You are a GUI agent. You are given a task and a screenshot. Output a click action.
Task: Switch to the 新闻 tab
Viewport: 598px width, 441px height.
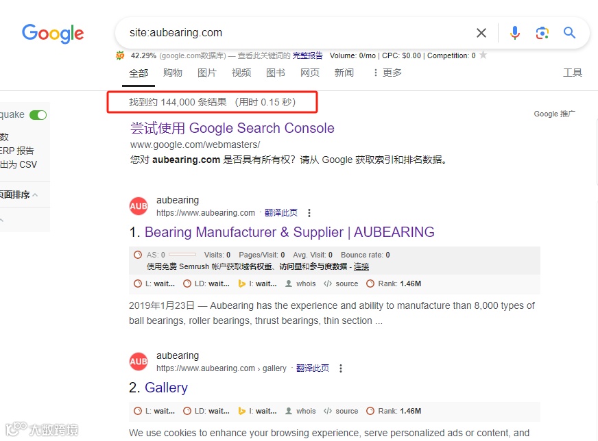tap(344, 73)
